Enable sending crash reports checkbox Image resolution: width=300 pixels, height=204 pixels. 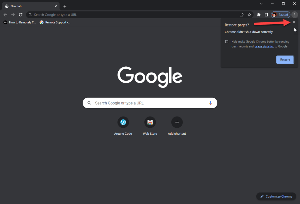click(227, 42)
